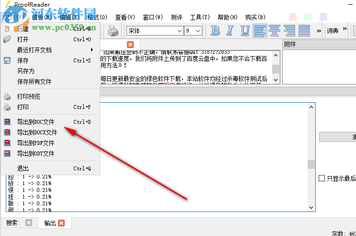The image size is (356, 236).
Task: Click the output row starting with 很
Action: [x=30, y=190]
